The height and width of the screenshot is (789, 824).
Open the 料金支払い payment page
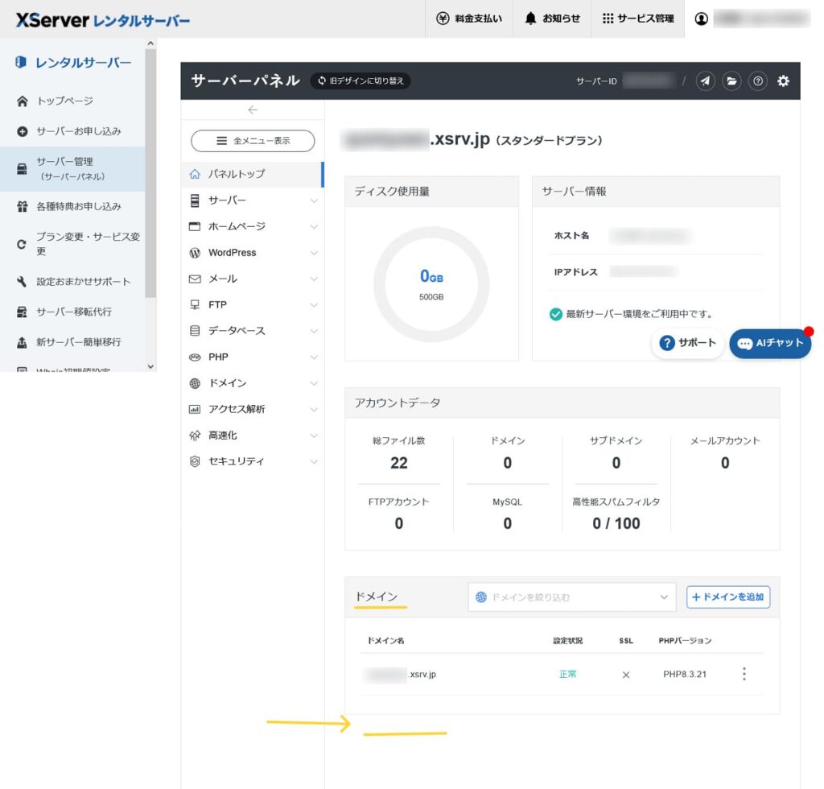(x=469, y=19)
